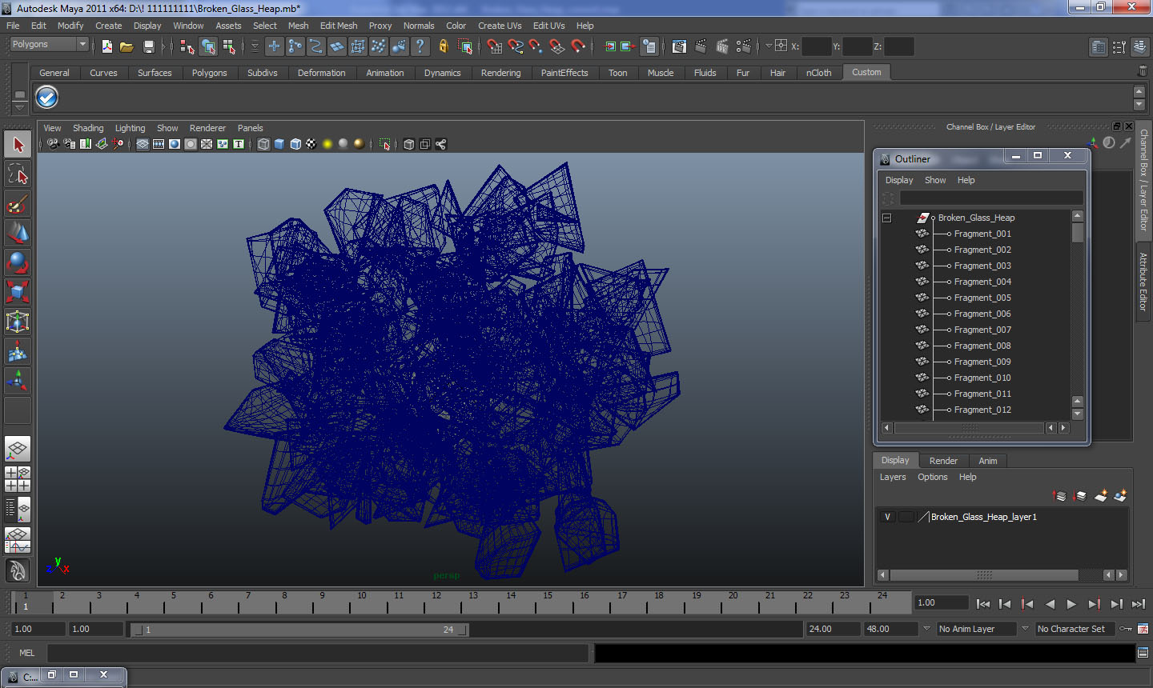Open the Render tab in Layer Editor
1153x688 pixels.
pos(943,461)
